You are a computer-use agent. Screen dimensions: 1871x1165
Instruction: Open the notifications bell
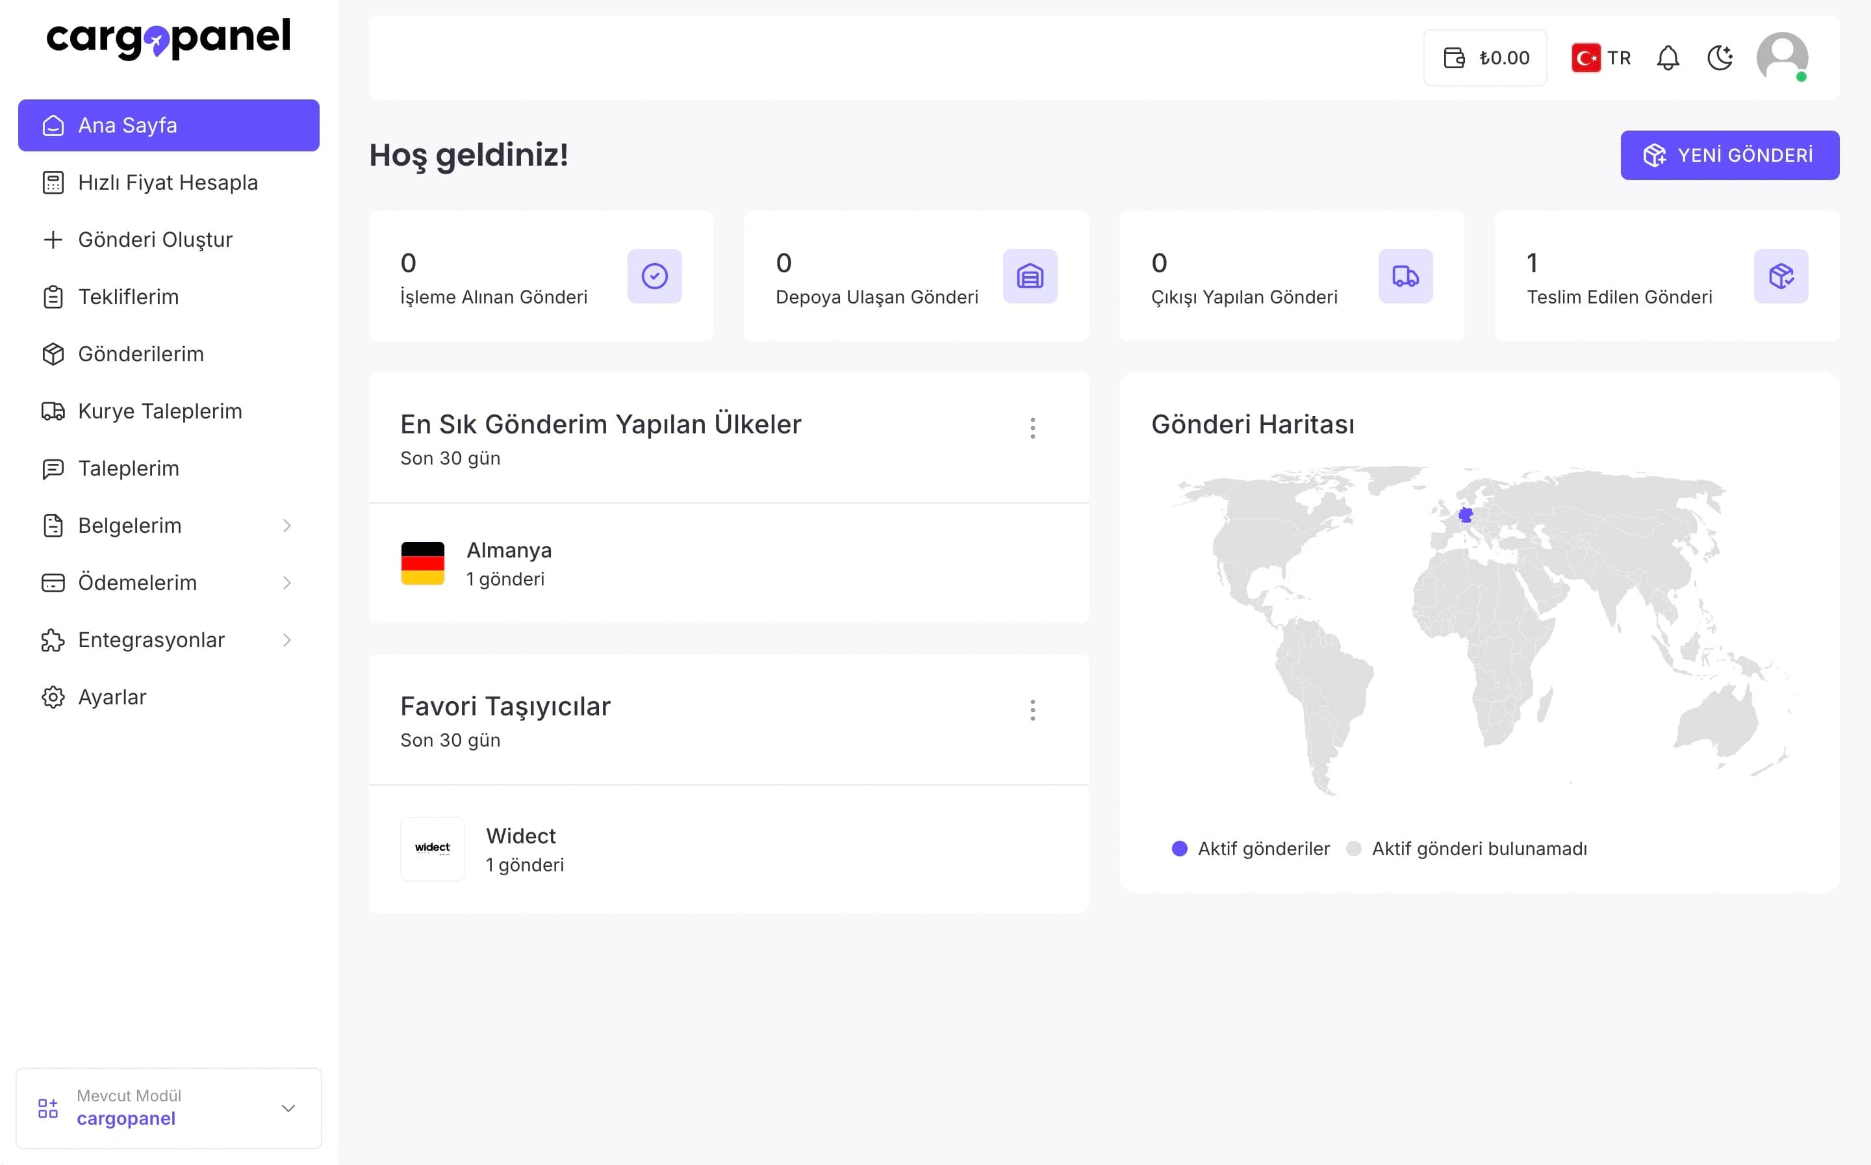point(1668,57)
